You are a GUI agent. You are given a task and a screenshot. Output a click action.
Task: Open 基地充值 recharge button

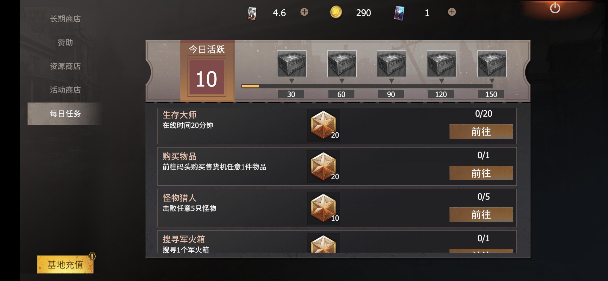[65, 264]
